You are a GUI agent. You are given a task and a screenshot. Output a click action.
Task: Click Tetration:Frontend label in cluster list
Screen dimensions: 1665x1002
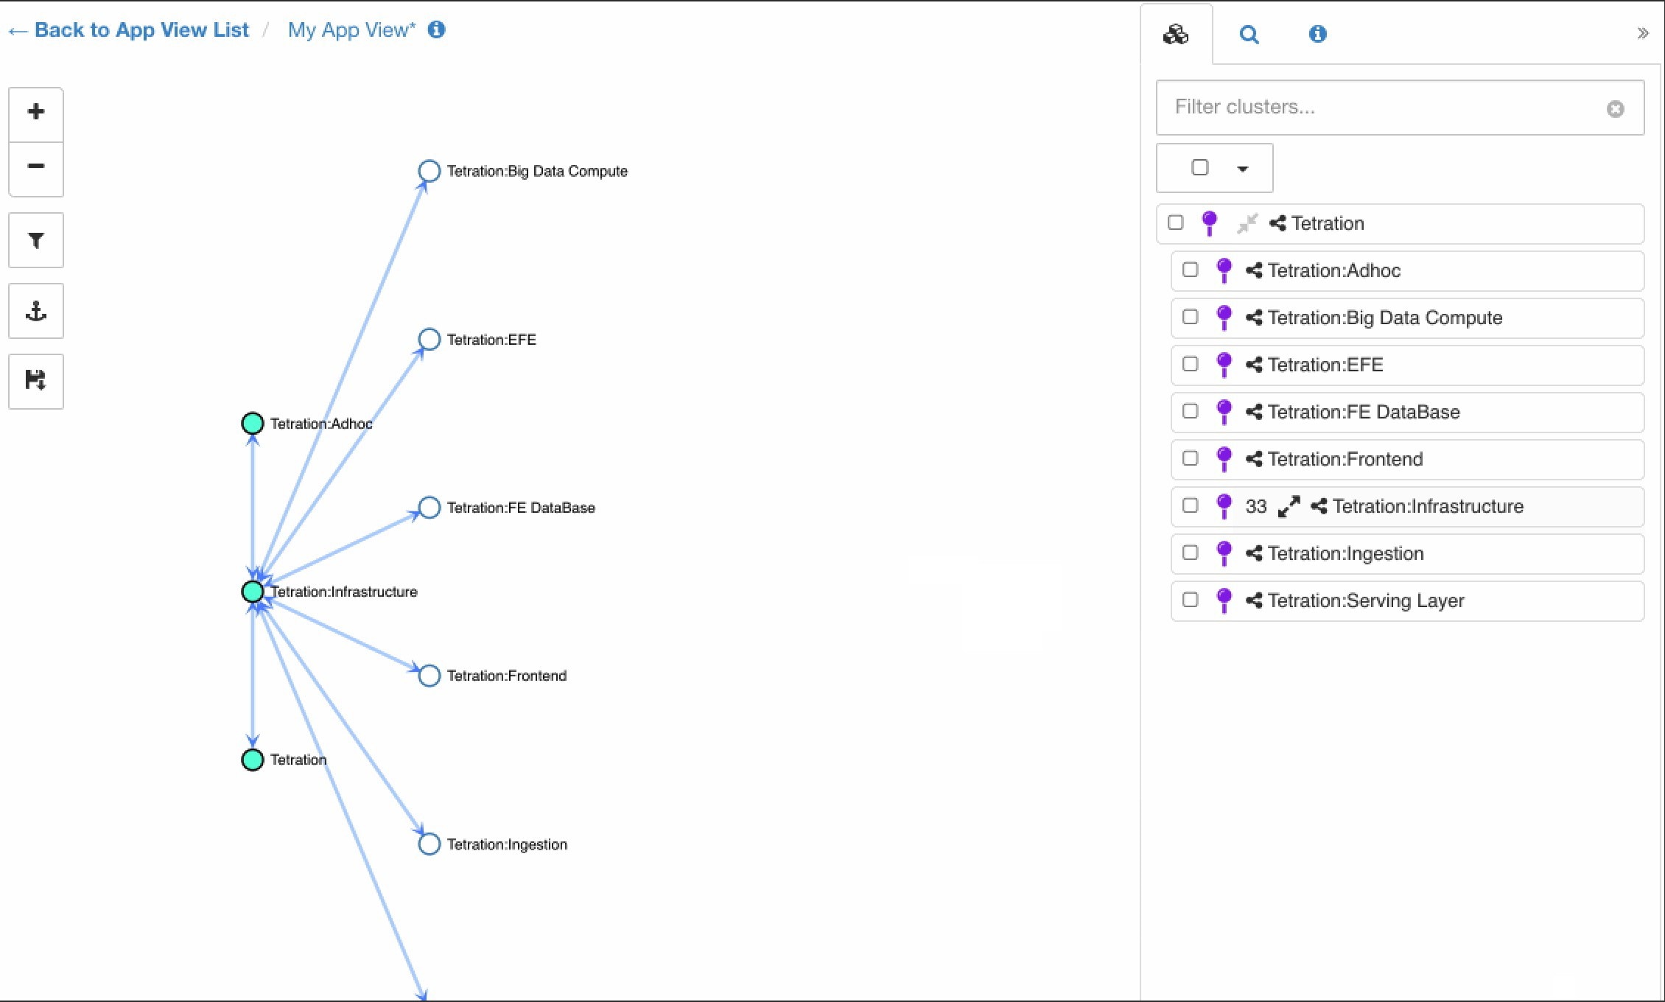pos(1345,459)
